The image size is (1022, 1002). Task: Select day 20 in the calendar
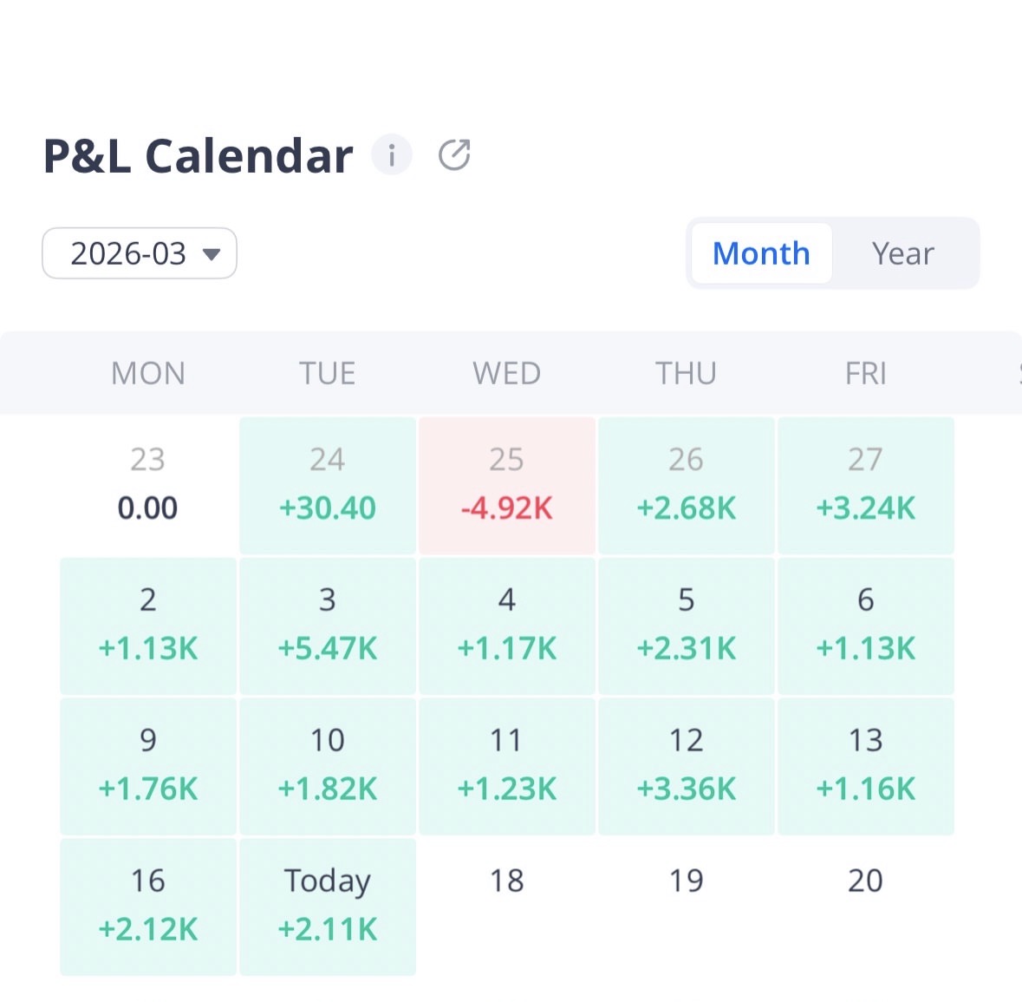(866, 907)
